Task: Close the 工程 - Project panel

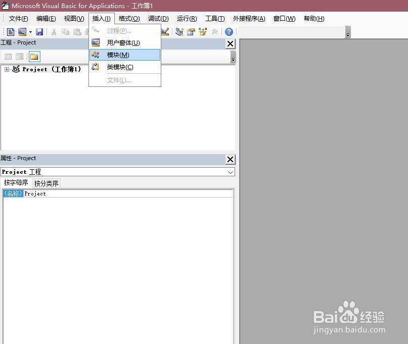Action: (230, 43)
